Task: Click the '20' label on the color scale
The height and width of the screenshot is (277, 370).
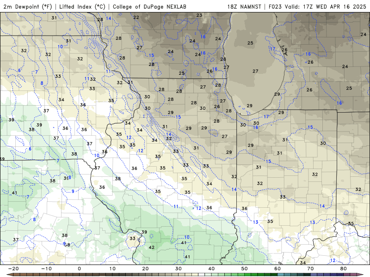Action: coord(145,269)
